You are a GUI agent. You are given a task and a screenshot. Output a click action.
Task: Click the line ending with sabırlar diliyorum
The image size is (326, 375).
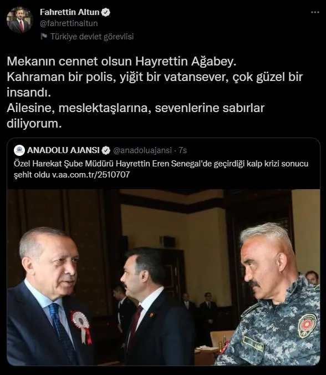135,115
